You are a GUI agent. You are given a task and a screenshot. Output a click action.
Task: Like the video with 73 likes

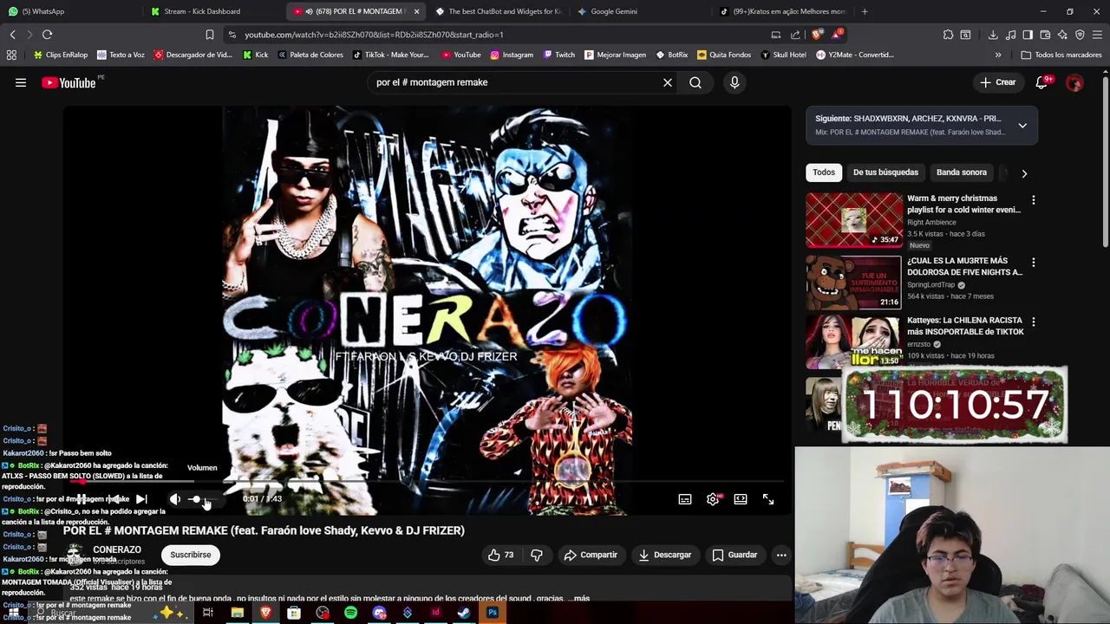[x=501, y=555]
